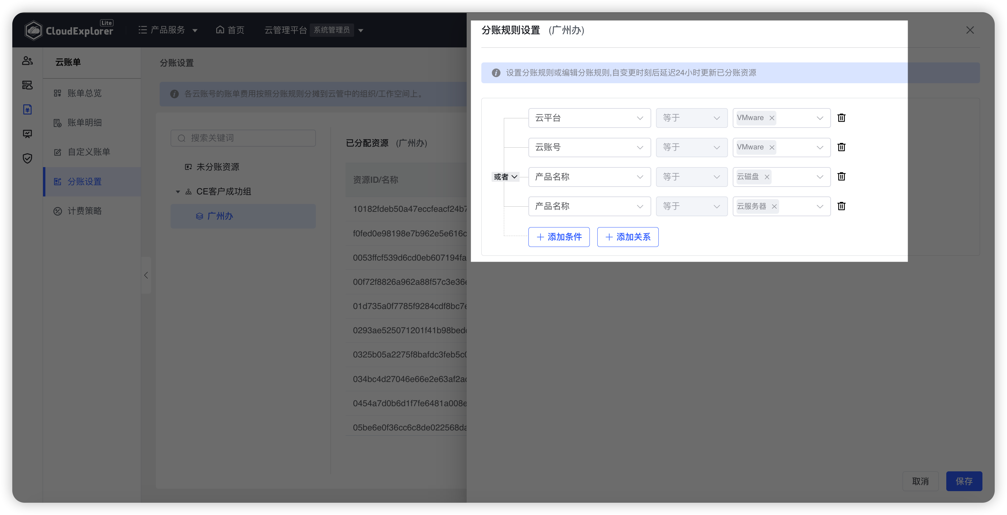Open 等于 operator dropdown in 云平台 row
The image size is (1007, 515).
[x=691, y=118]
